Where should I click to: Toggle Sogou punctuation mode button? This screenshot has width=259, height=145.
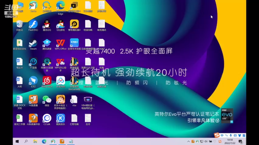226,135
